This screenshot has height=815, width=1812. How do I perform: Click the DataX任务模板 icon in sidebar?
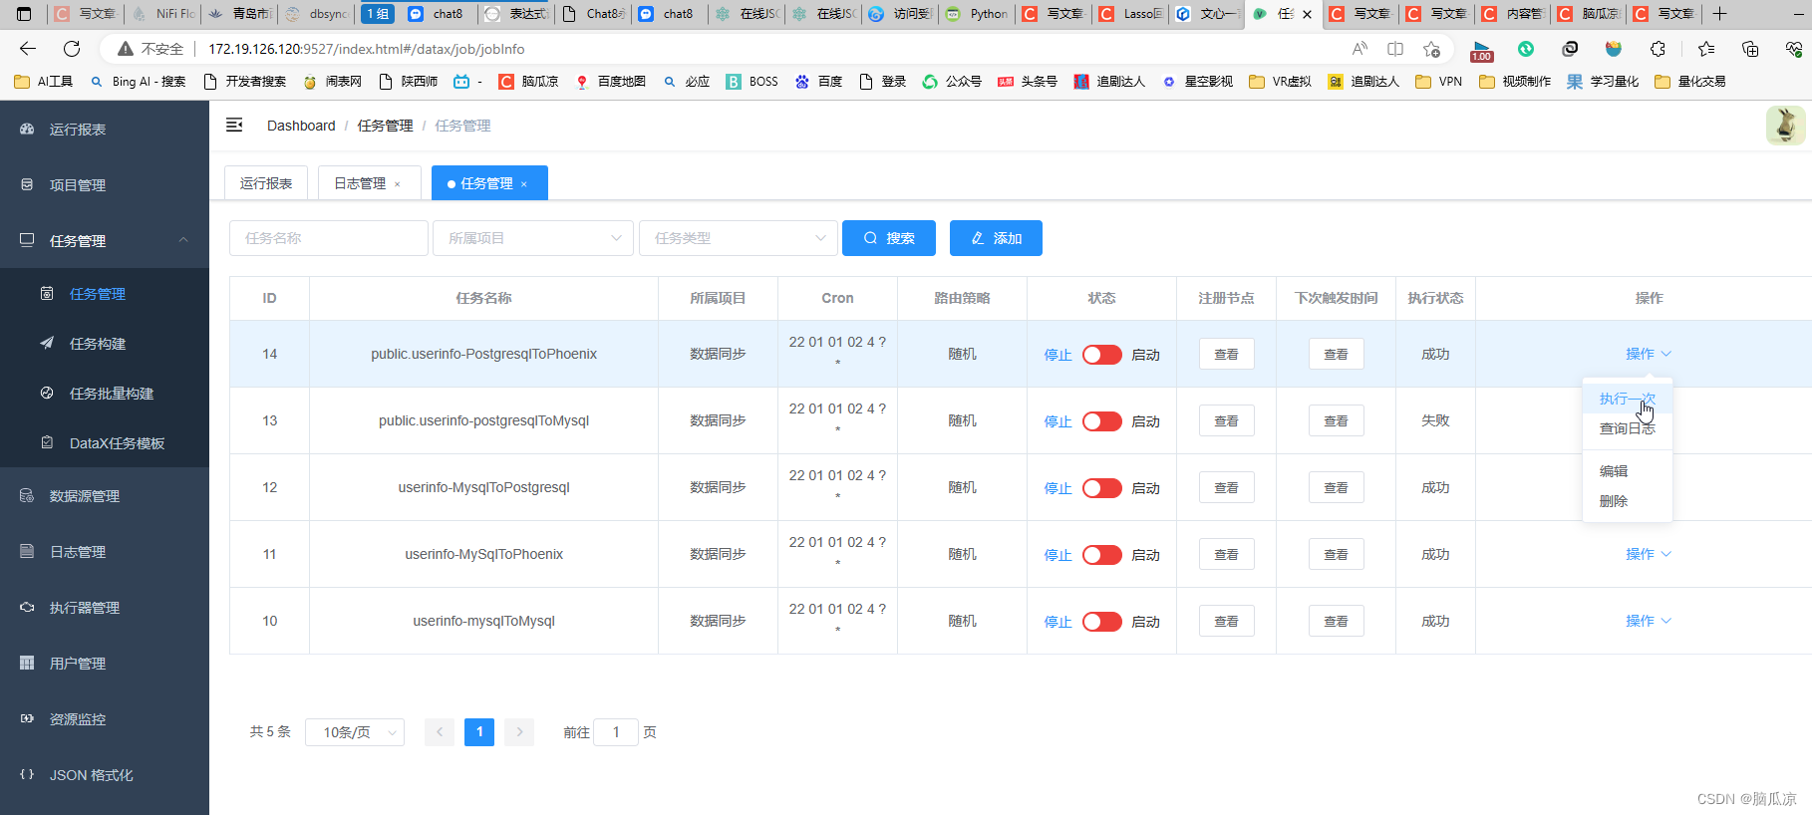(x=47, y=443)
